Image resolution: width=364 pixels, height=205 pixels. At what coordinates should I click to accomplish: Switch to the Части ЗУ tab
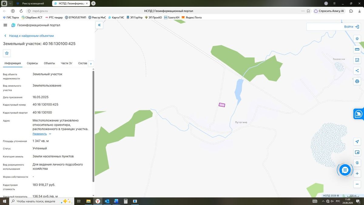(66, 63)
